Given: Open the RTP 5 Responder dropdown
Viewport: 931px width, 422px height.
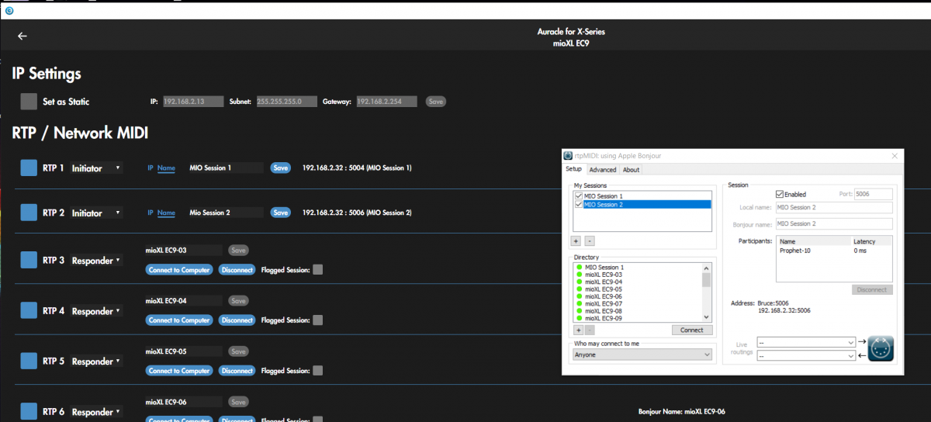Looking at the screenshot, I should pos(96,361).
